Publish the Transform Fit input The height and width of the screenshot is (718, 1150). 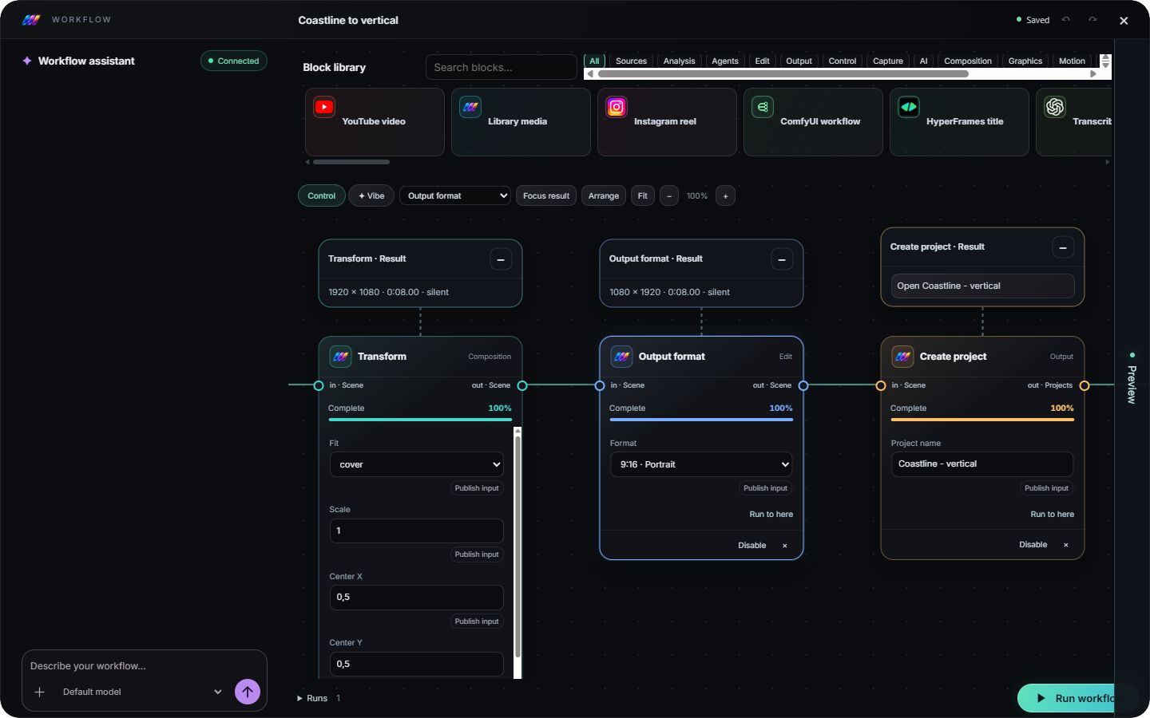coord(477,488)
